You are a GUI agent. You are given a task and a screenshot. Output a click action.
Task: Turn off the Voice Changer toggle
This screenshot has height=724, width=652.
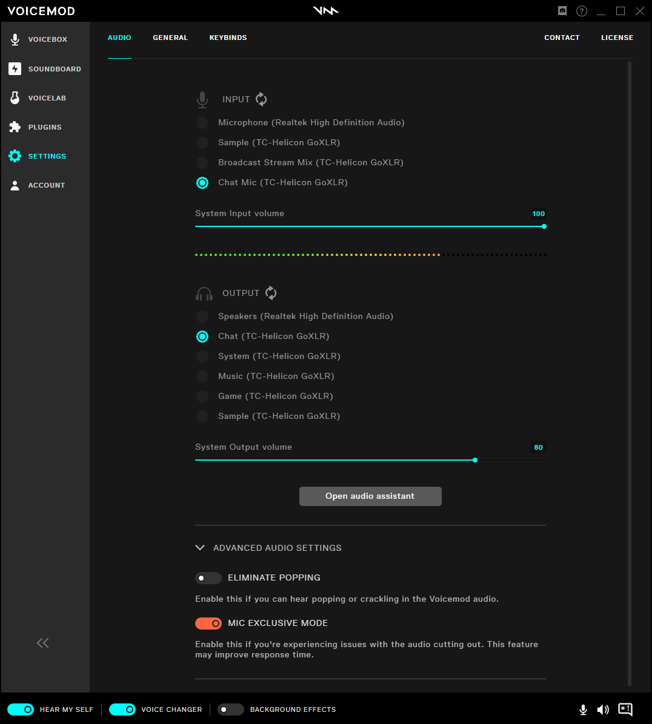pos(122,709)
